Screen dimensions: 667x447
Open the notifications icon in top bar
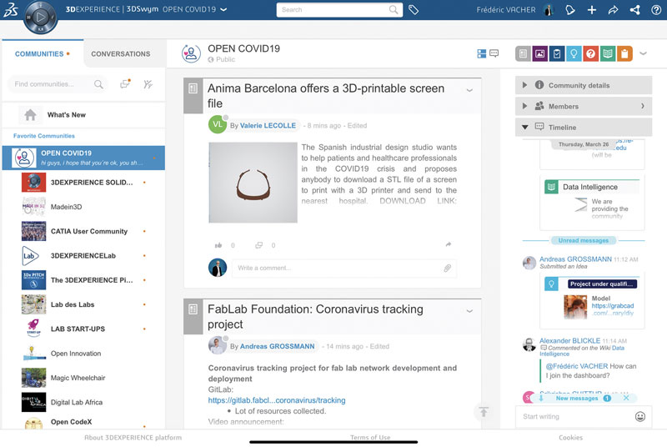[x=570, y=10]
